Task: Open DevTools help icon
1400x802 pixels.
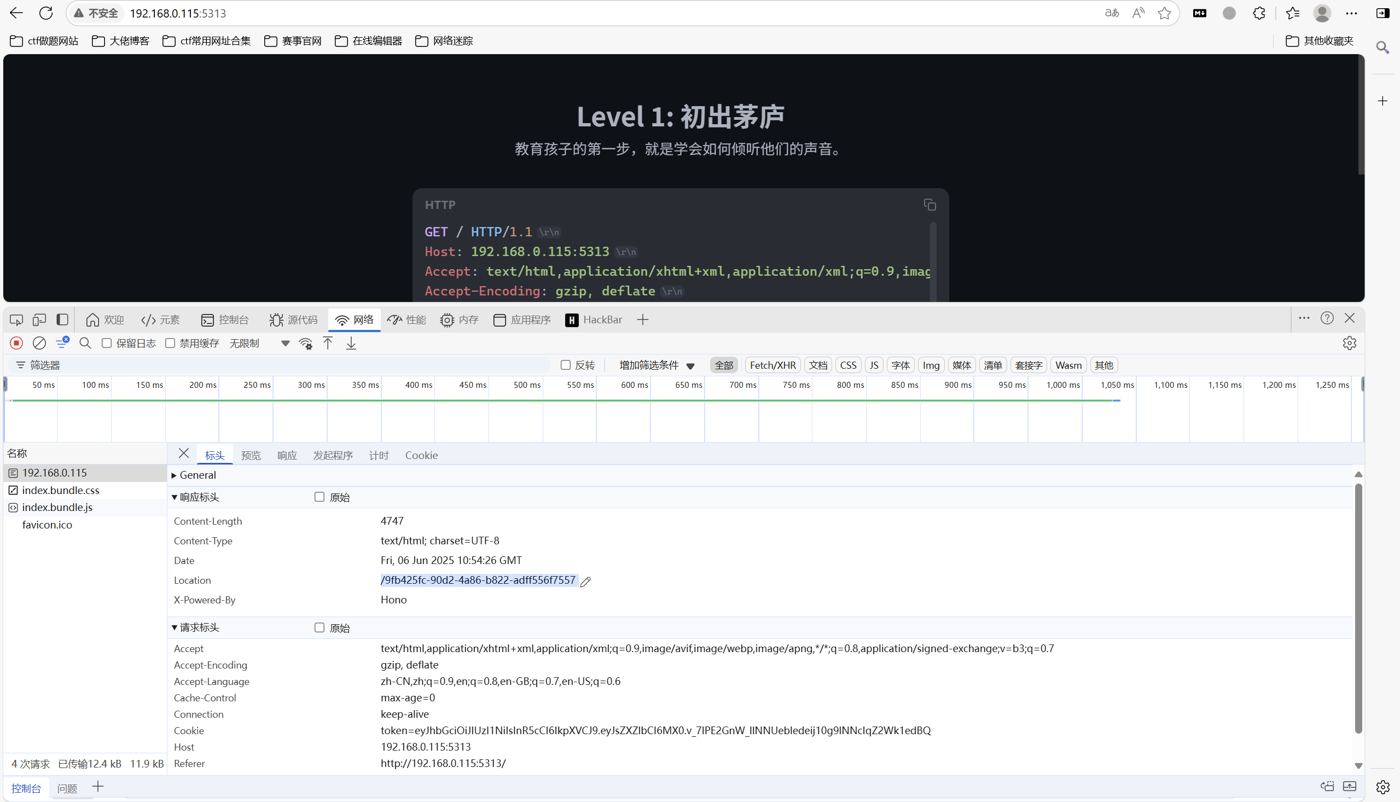Action: (x=1327, y=318)
